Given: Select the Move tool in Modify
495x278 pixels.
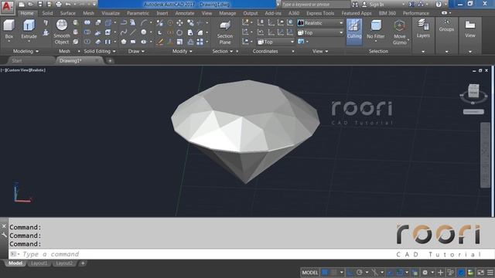Looking at the screenshot, I should [179, 22].
